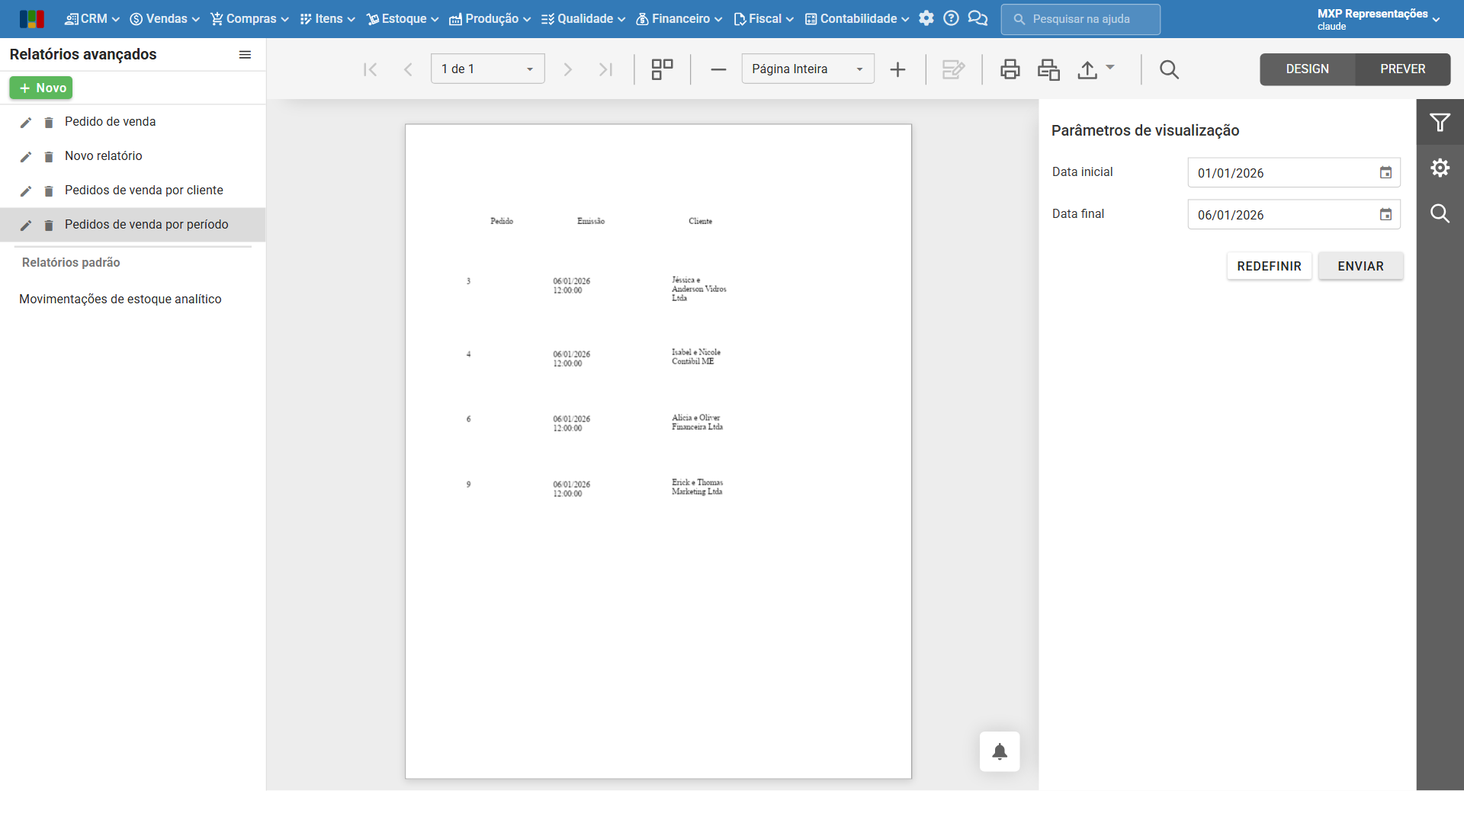This screenshot has height=823, width=1464.
Task: Switch to PREVER mode
Action: click(x=1402, y=69)
